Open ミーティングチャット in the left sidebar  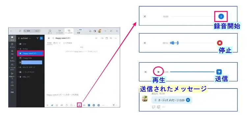tap(12, 67)
